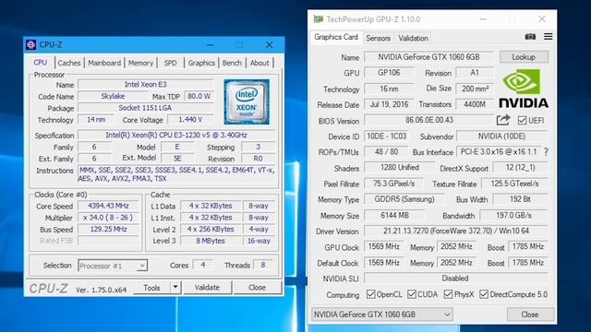
Task: Click the Max TDP value 80.0 W
Action: (199, 96)
